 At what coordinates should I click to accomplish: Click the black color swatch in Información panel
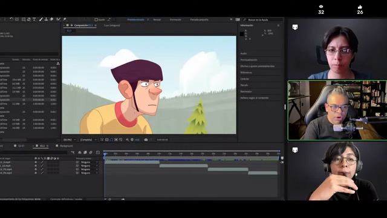pos(242,34)
